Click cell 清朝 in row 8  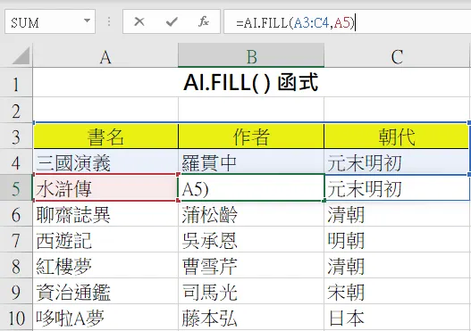pos(397,265)
